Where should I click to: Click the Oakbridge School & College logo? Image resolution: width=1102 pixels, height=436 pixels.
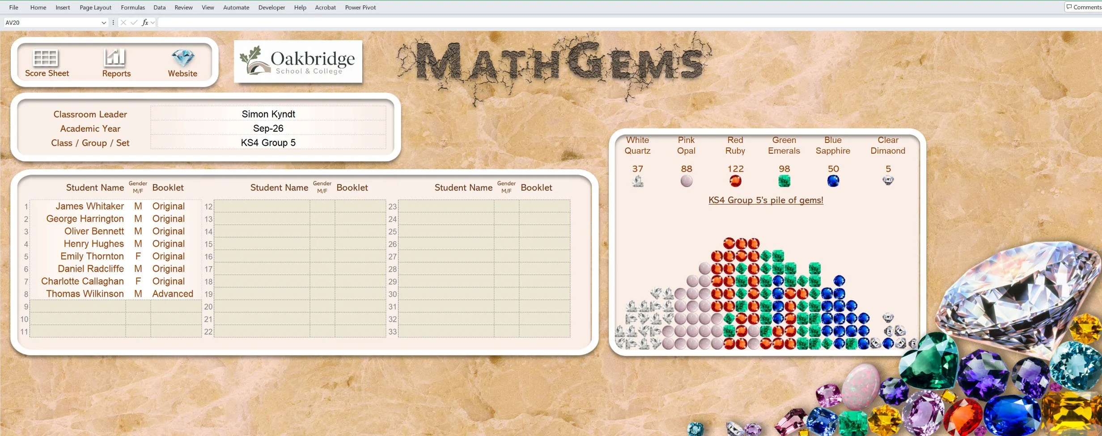[298, 62]
